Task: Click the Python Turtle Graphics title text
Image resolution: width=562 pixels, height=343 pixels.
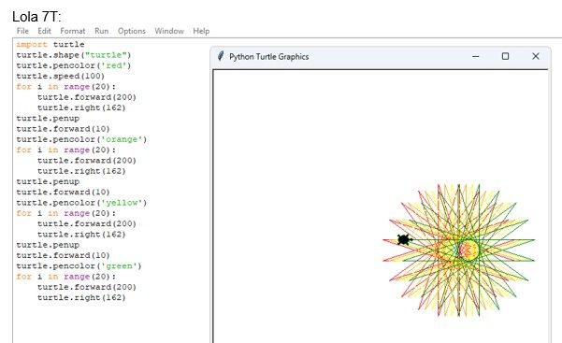Action: pos(268,57)
